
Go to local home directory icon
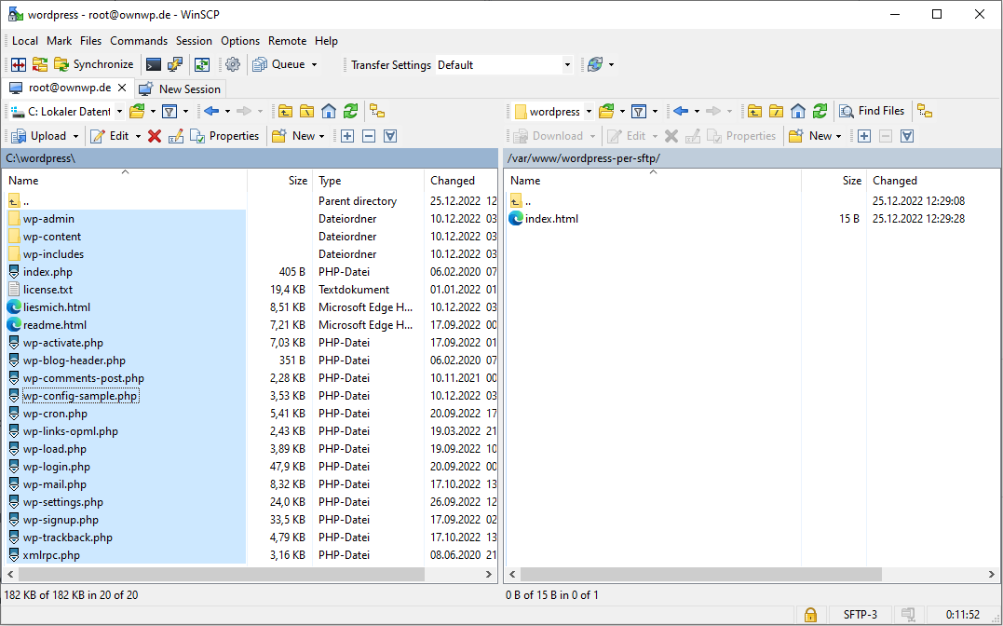click(329, 112)
